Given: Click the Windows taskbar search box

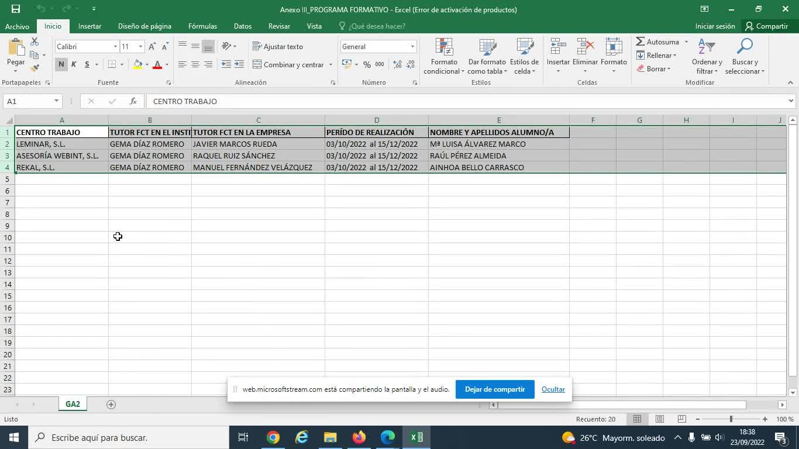Looking at the screenshot, I should tap(129, 437).
